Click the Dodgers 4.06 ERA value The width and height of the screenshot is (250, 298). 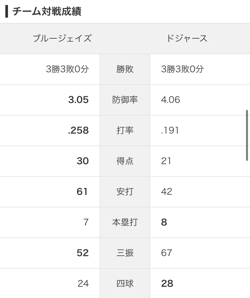click(x=170, y=100)
